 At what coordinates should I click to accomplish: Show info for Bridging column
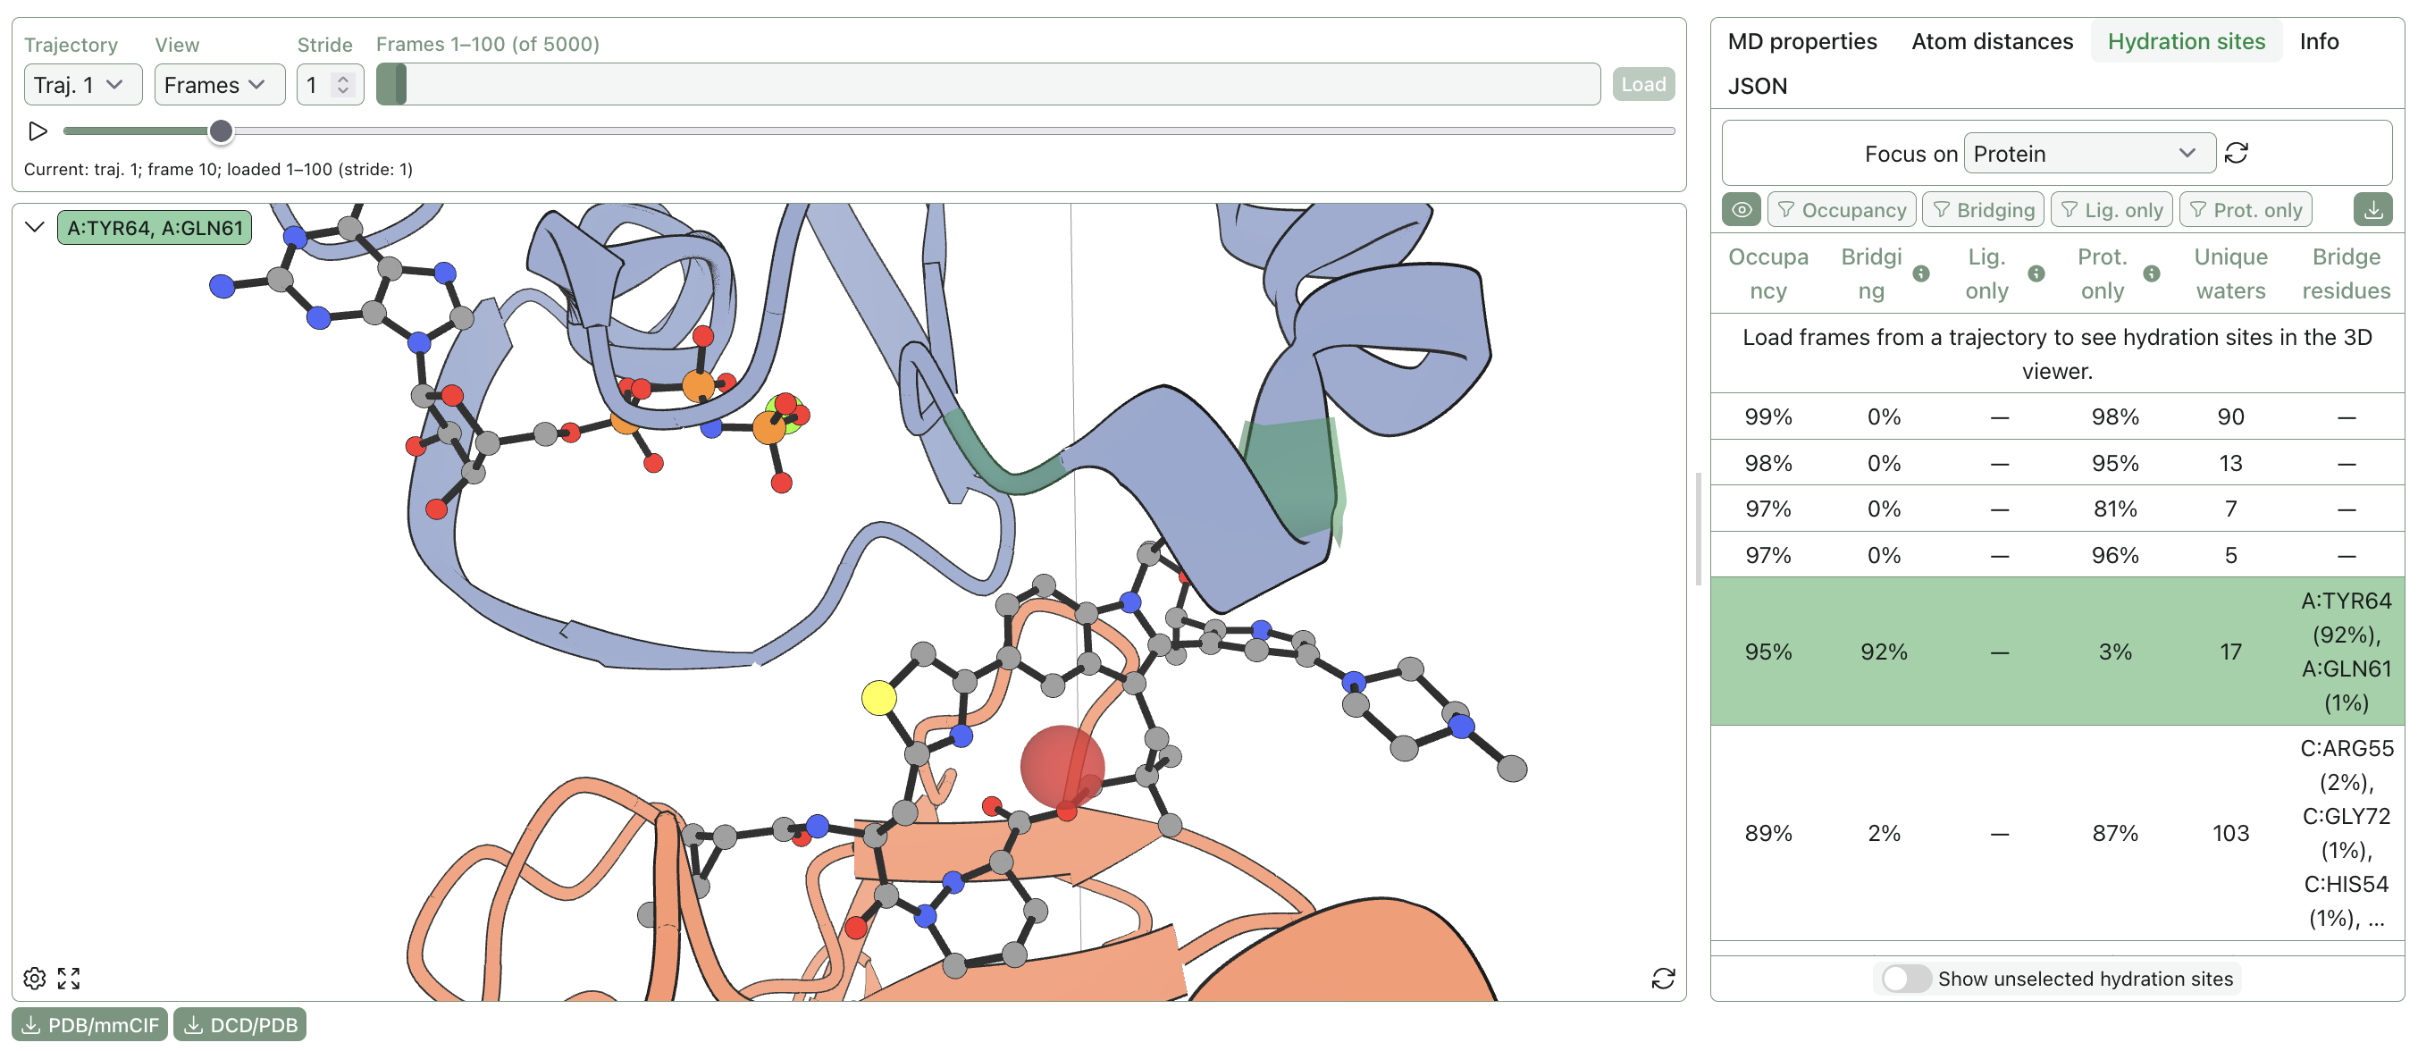click(1921, 273)
